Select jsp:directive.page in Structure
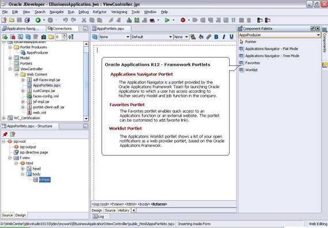328x228 pixels. (x=34, y=153)
